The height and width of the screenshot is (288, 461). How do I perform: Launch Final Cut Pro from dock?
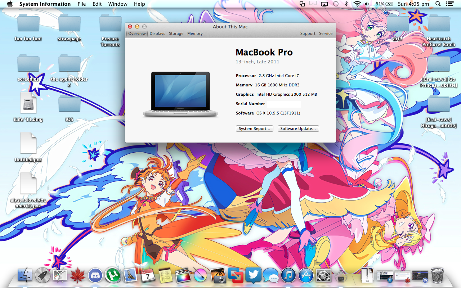[x=183, y=275]
